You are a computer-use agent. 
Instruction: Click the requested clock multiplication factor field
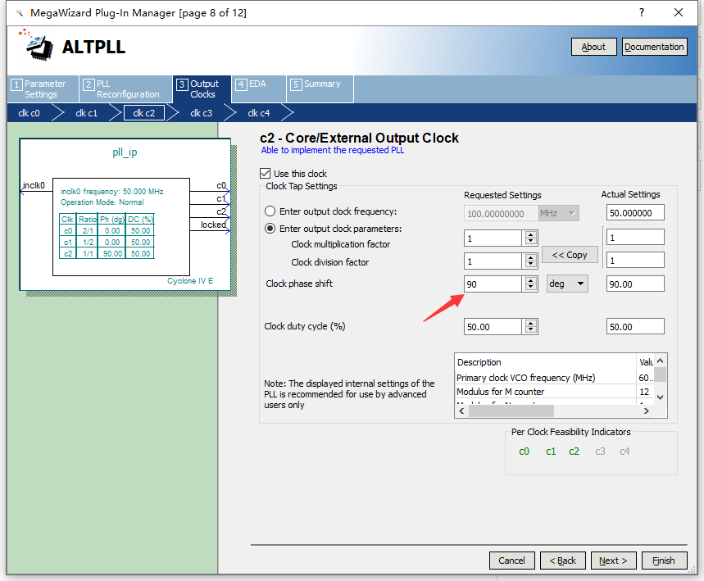coord(493,238)
